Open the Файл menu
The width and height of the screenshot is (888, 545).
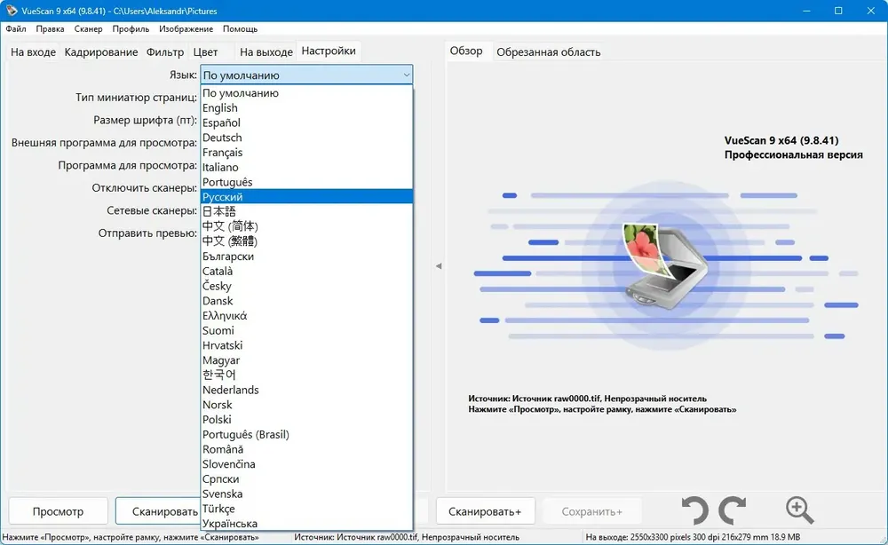click(16, 29)
